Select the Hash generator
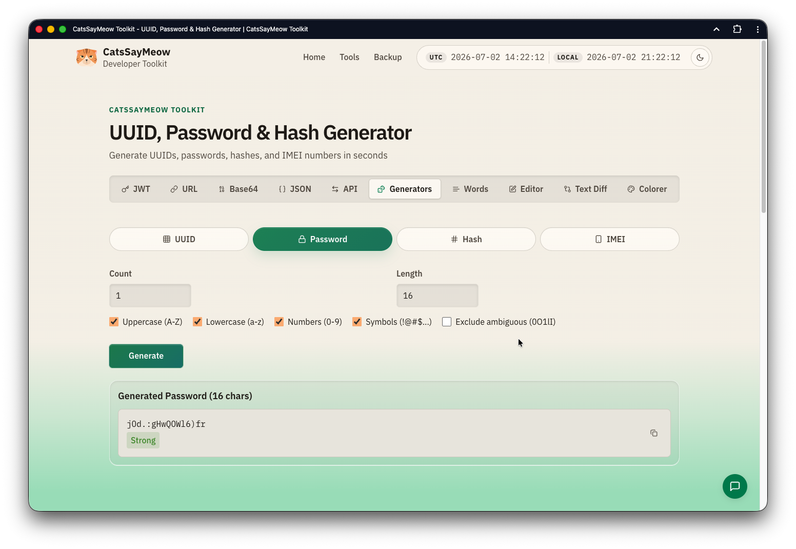 [466, 239]
